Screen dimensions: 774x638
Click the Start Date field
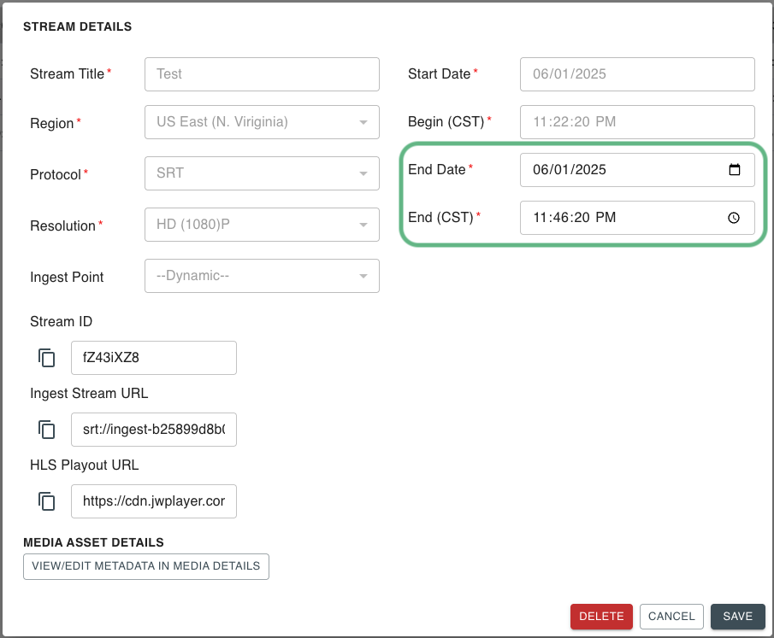click(636, 74)
